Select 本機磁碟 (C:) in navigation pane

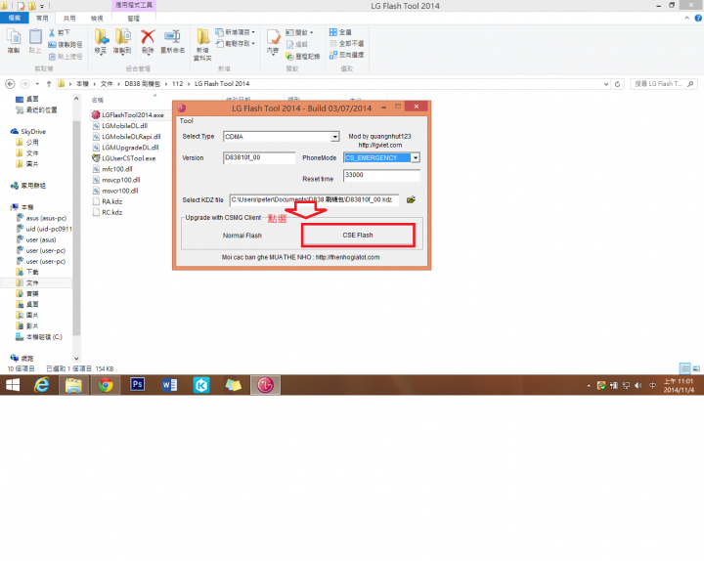tap(39, 337)
